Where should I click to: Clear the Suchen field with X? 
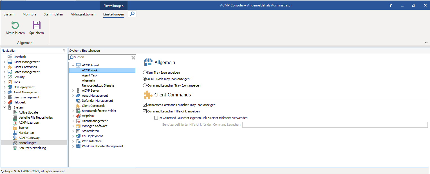tap(133, 57)
